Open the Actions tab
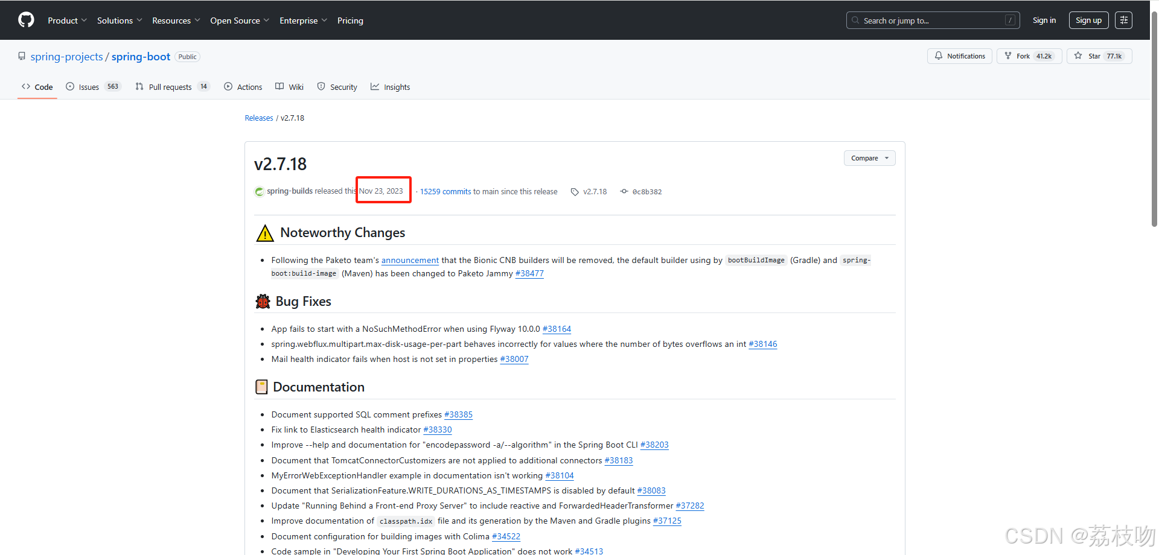The height and width of the screenshot is (555, 1159). click(243, 87)
